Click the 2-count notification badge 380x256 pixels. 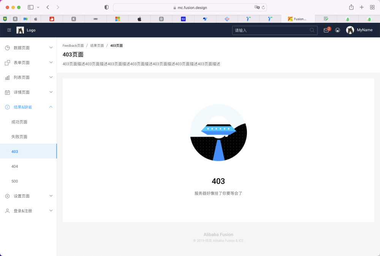click(x=328, y=28)
